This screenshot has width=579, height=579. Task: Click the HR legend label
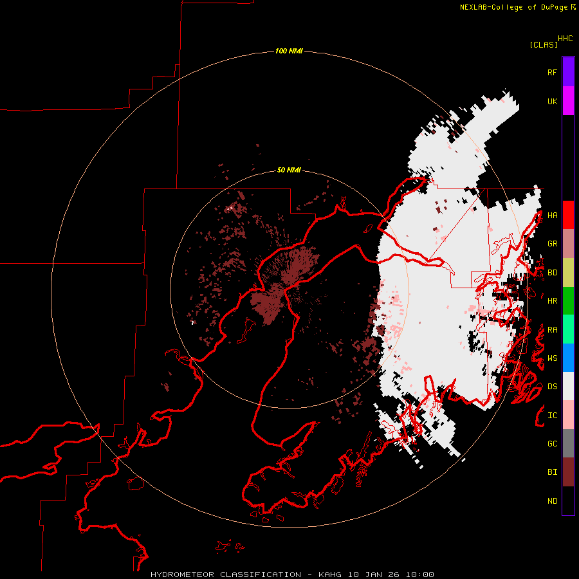[x=553, y=301]
